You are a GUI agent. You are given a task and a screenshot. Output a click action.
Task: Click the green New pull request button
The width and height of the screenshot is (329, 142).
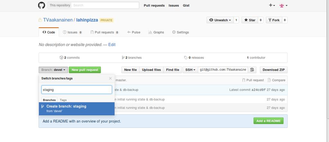pyautogui.click(x=85, y=70)
